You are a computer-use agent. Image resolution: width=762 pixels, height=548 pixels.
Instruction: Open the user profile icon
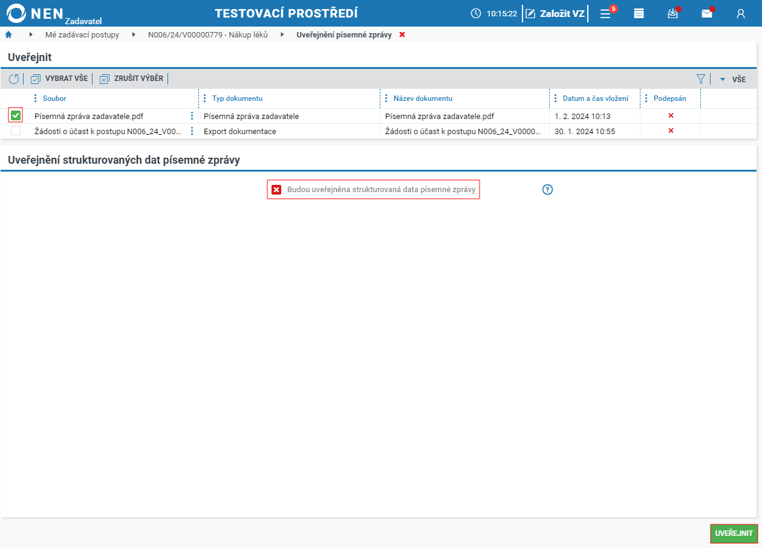[741, 13]
